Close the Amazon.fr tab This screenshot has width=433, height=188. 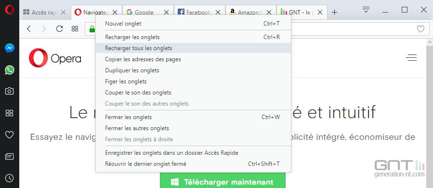point(269,12)
